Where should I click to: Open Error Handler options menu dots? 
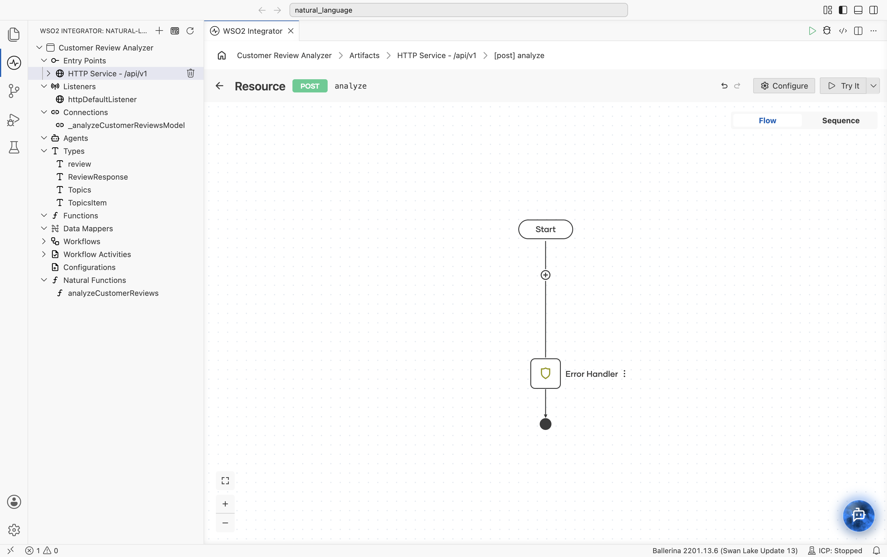point(624,374)
